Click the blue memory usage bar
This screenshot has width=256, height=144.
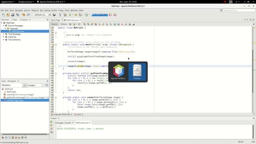[x=100, y=15]
